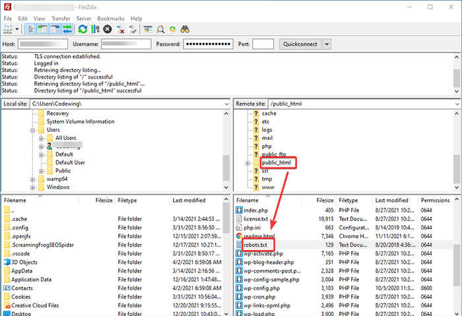This screenshot has width=462, height=316.
Task: Open the Quickconnect history dropdown arrow
Action: pos(327,44)
